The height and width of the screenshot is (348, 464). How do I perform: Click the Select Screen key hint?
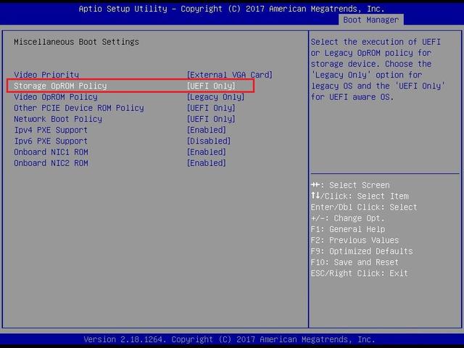(x=350, y=186)
